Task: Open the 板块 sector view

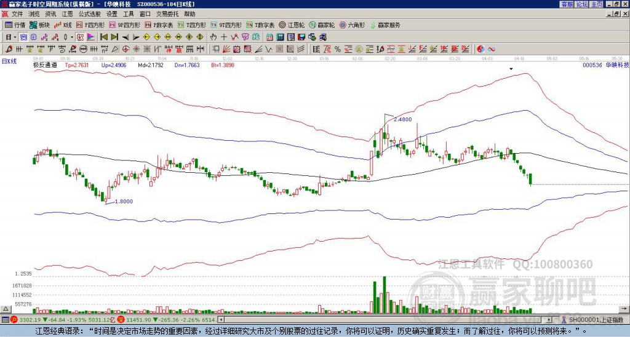Action: pyautogui.click(x=40, y=25)
